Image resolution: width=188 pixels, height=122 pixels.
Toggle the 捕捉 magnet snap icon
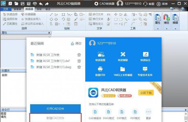coord(167,17)
